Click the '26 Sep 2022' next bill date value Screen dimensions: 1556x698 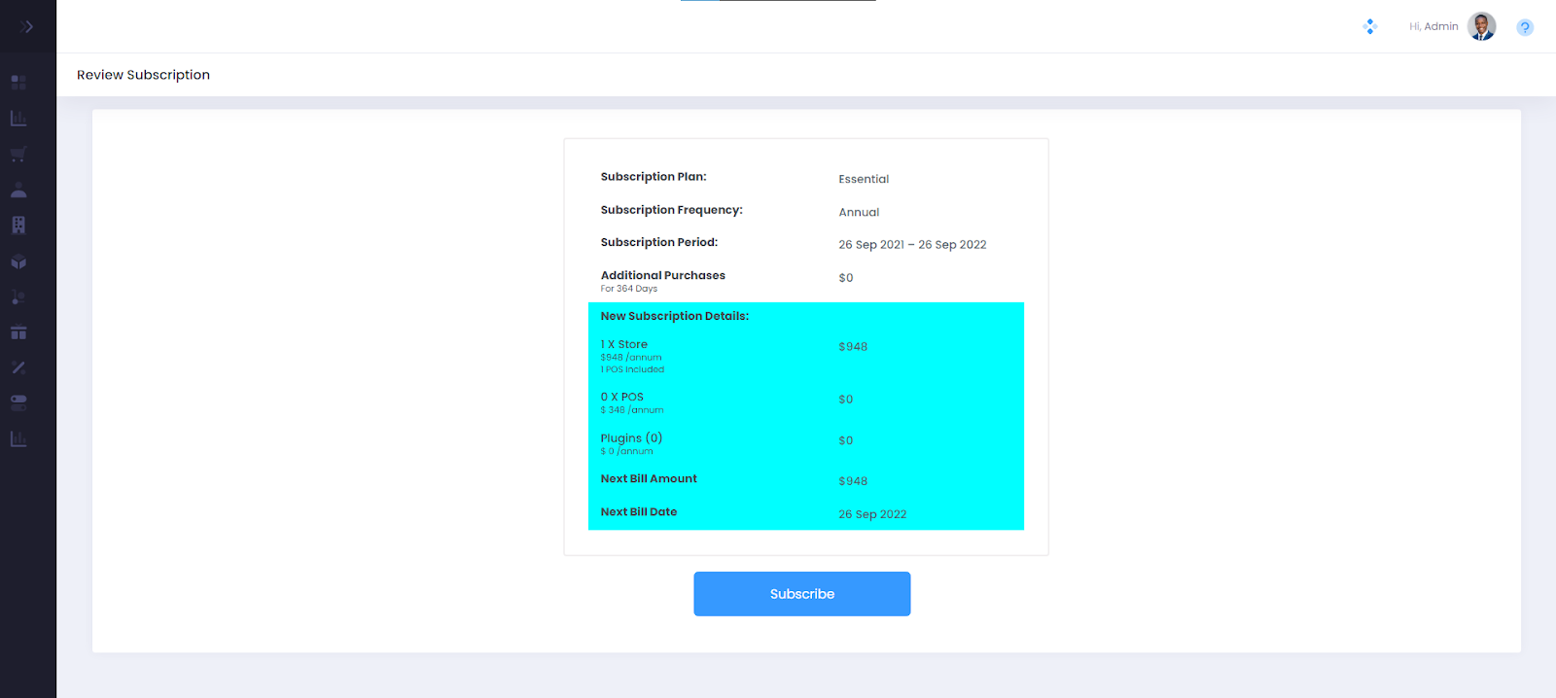coord(872,514)
